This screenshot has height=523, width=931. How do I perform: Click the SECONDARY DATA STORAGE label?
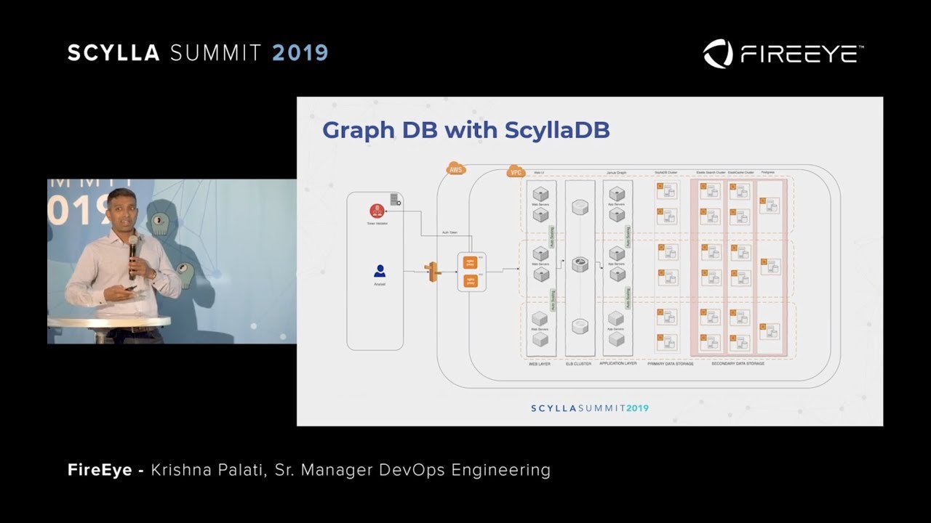tap(738, 363)
